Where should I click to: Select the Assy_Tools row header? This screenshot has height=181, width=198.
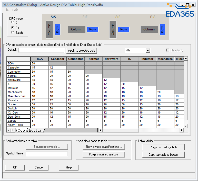(x=18, y=125)
